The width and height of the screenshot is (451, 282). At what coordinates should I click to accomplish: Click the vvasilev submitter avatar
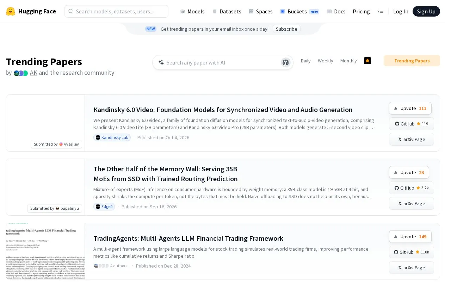pos(61,144)
